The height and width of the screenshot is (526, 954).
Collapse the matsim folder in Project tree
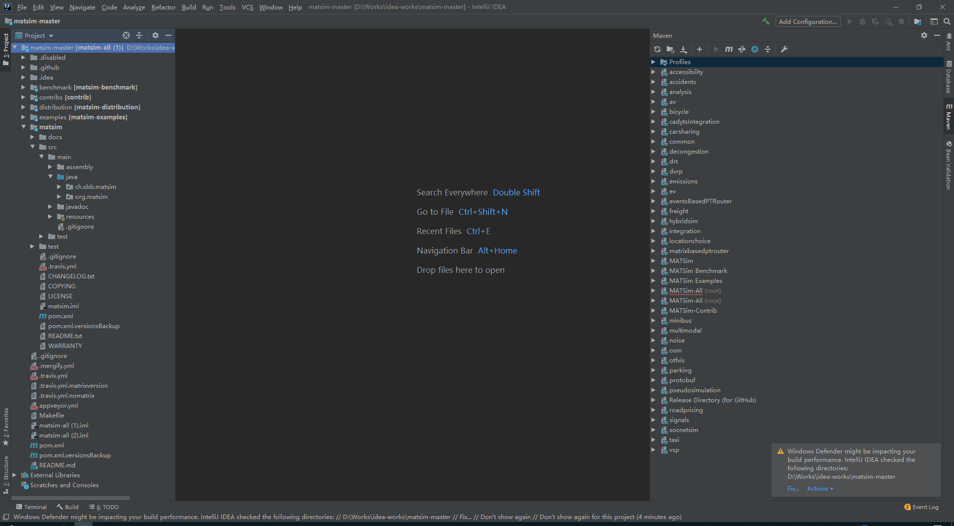23,127
